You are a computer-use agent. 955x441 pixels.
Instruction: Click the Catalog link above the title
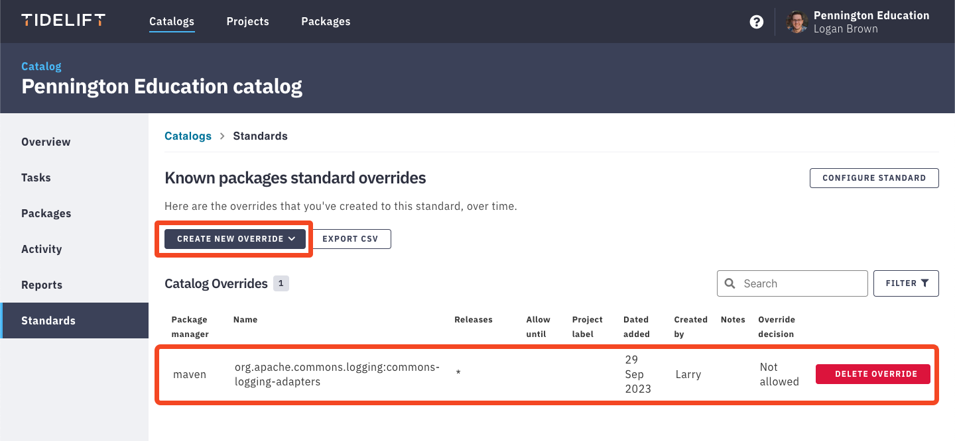pyautogui.click(x=41, y=66)
